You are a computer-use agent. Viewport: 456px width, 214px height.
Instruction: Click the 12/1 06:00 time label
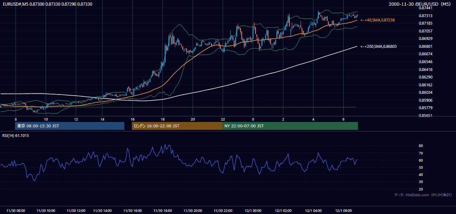(344, 211)
